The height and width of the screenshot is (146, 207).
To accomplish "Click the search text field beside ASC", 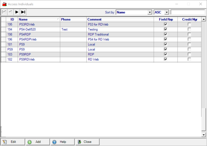I will (x=188, y=12).
